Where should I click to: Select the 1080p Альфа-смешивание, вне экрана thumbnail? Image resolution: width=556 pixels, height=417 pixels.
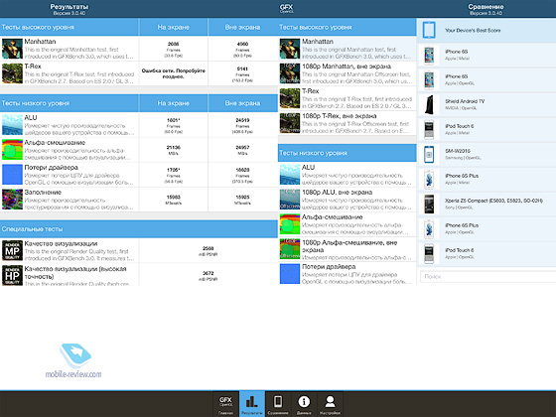click(x=290, y=249)
